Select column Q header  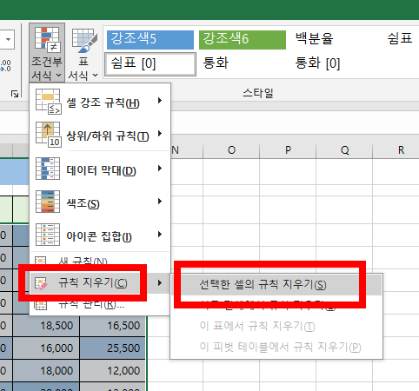pyautogui.click(x=344, y=150)
